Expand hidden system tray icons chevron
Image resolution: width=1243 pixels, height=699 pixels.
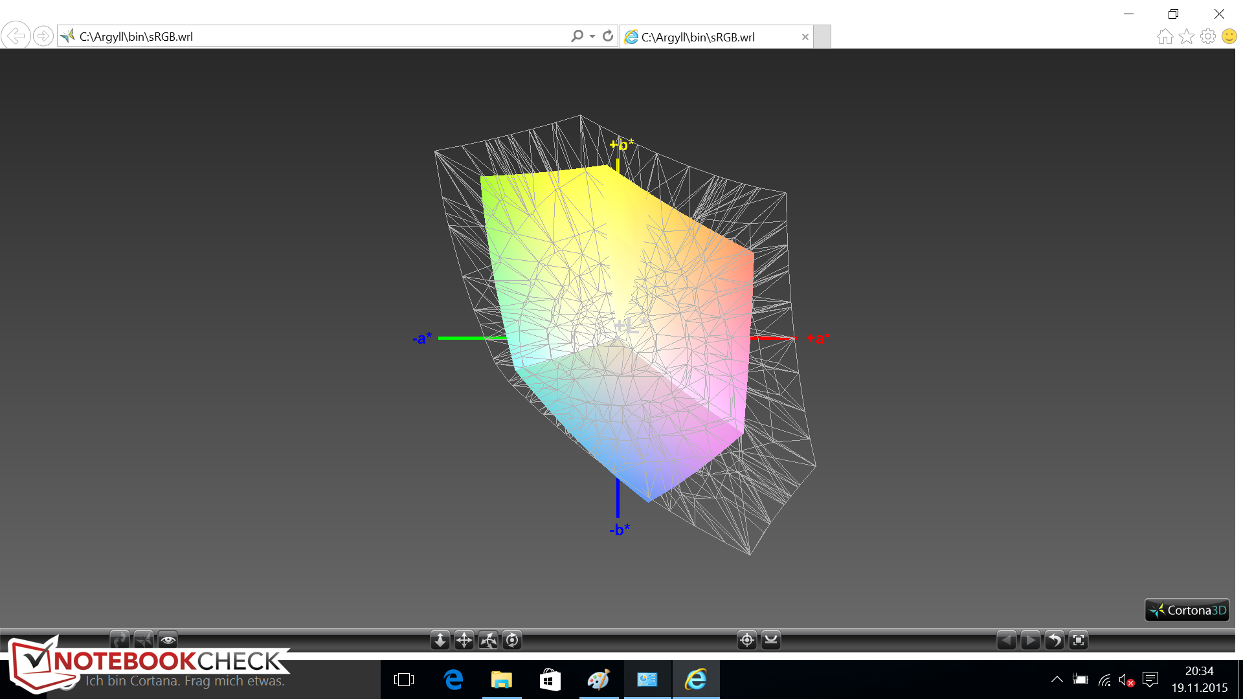tap(1057, 680)
